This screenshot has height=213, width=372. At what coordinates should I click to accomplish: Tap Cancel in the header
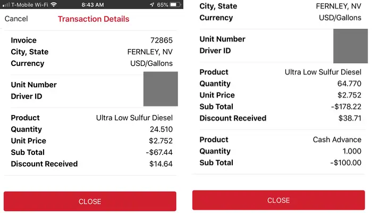(16, 19)
